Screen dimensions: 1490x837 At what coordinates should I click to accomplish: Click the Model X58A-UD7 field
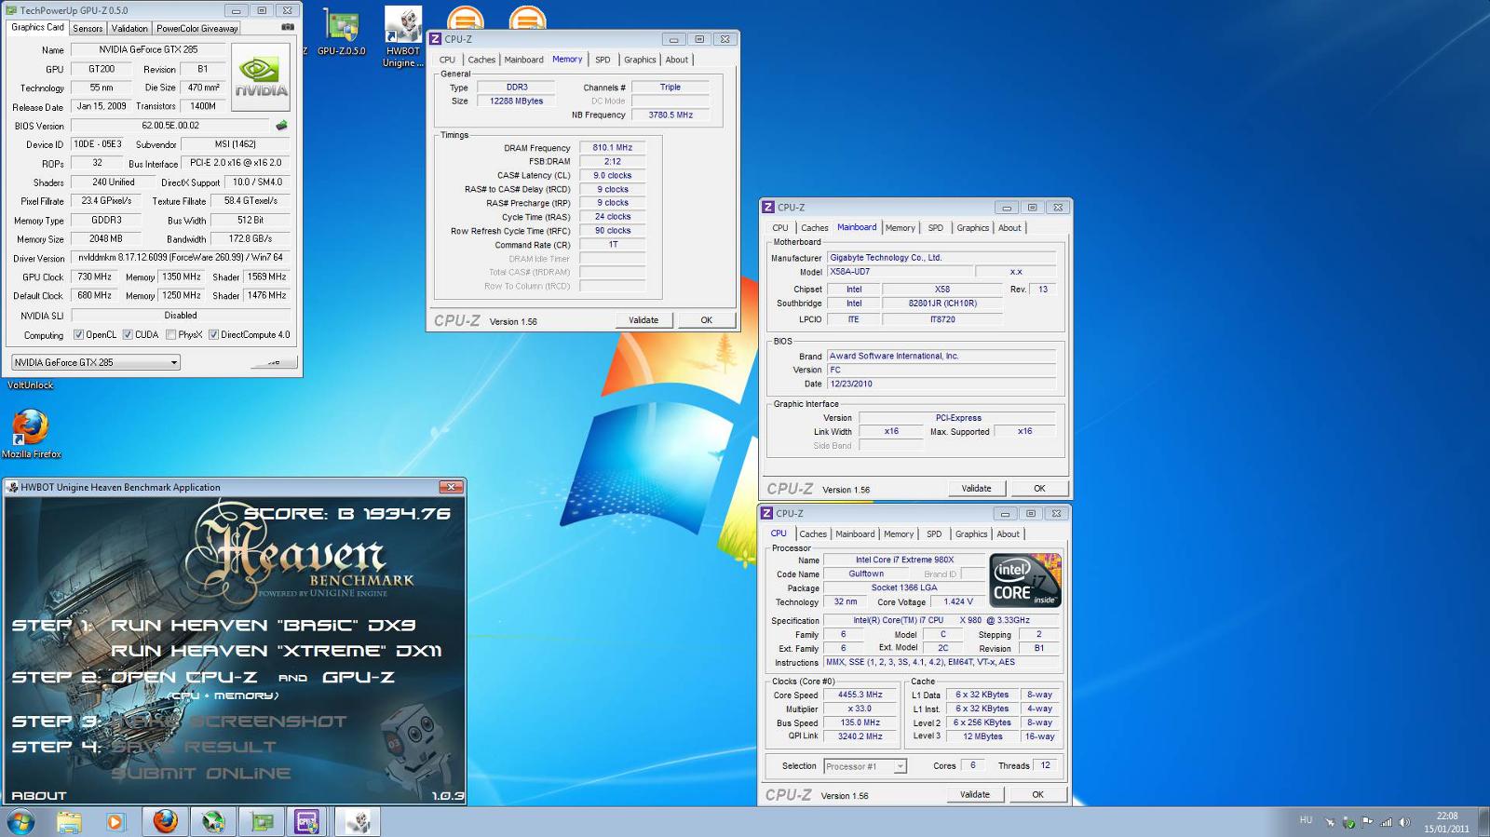900,272
